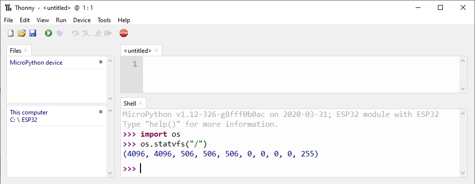Save the script with the floppy icon
The image size is (475, 184).
tap(33, 33)
